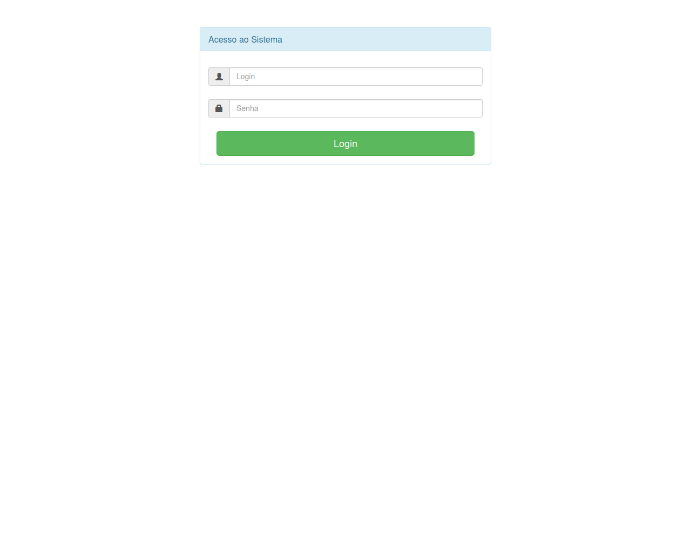This screenshot has height=552, width=691.
Task: Submit with the green Login button
Action: [345, 143]
